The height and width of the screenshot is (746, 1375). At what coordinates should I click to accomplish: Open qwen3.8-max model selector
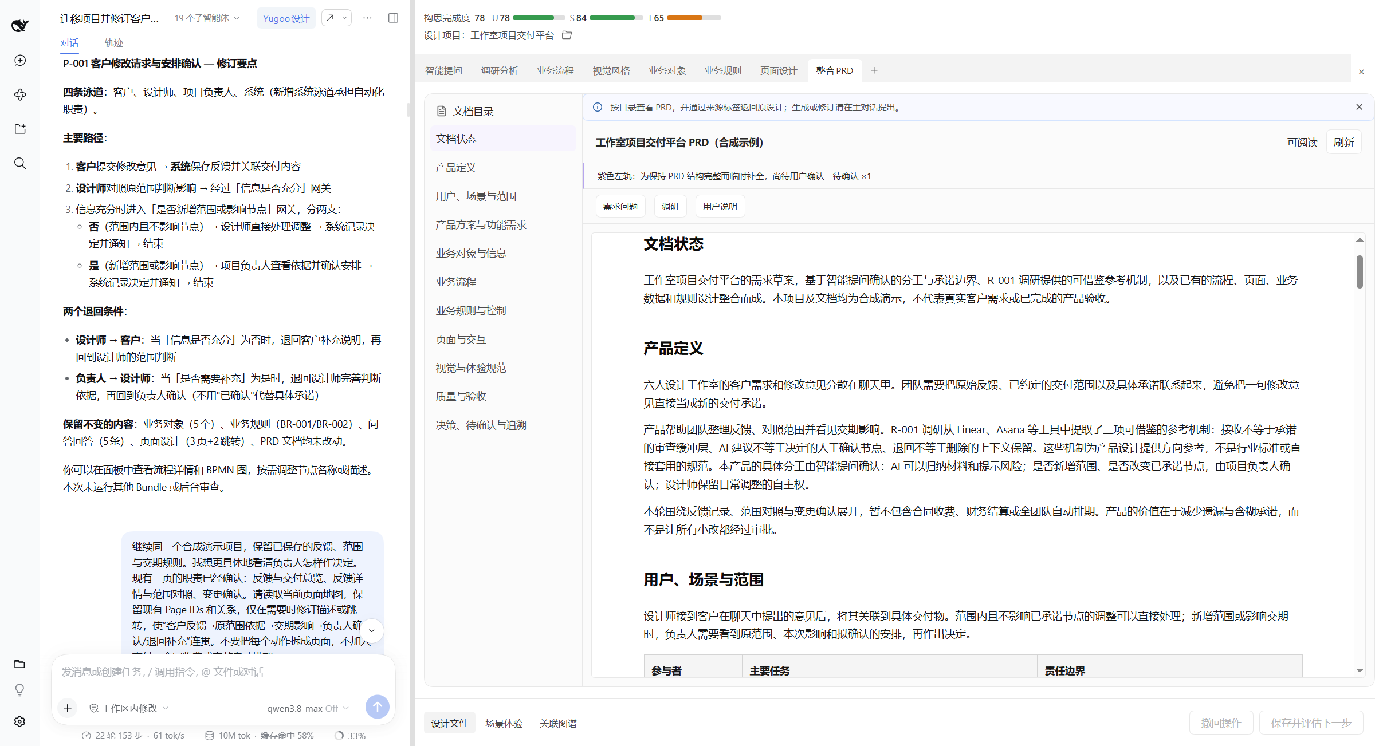(308, 708)
